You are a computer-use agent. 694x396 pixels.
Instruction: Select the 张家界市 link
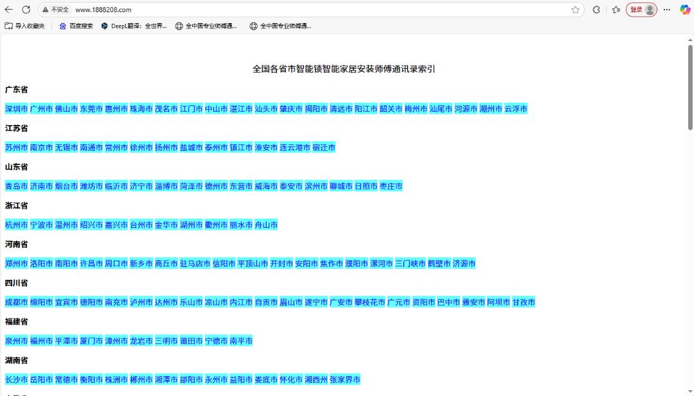click(345, 380)
